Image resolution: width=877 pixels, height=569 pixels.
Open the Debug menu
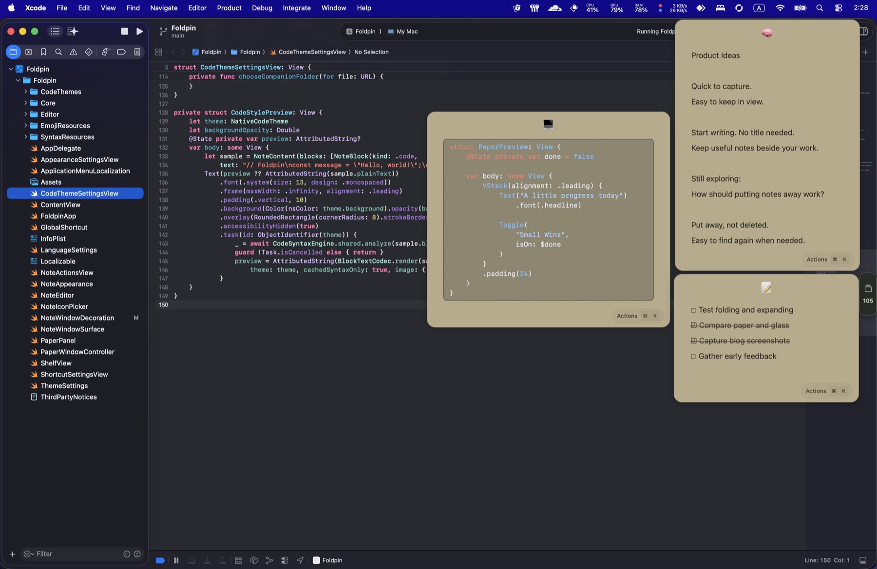(262, 8)
